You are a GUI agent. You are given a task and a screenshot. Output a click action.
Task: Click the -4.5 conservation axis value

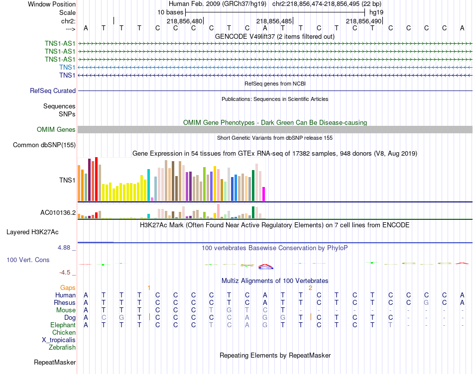click(65, 273)
